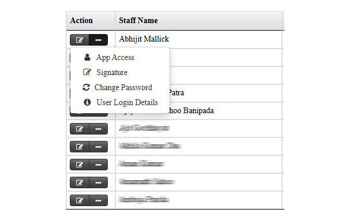346x220 pixels.
Task: Open User Login Details menu entry
Action: coord(127,102)
